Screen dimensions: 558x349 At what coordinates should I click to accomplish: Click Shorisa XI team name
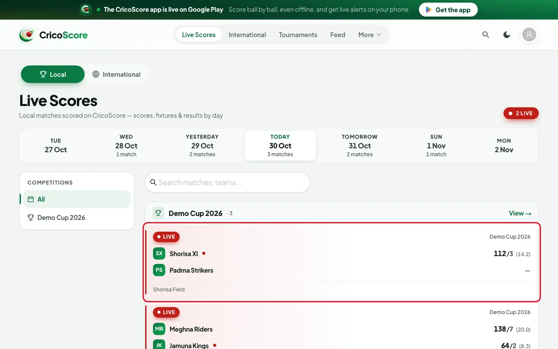coord(184,254)
